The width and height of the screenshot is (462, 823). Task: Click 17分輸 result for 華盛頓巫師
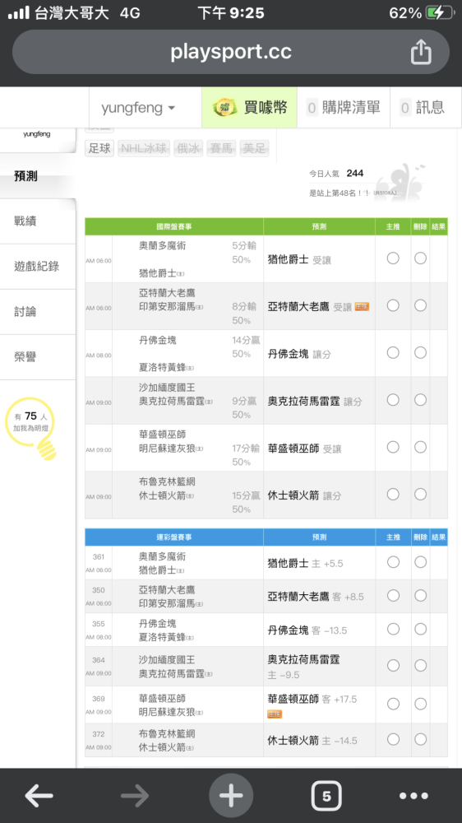click(x=246, y=449)
